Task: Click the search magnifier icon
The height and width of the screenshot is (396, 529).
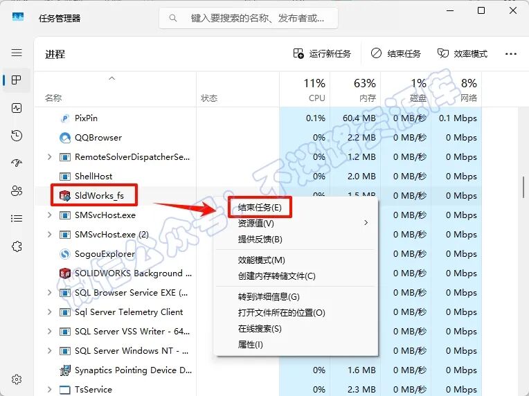Action: click(172, 18)
